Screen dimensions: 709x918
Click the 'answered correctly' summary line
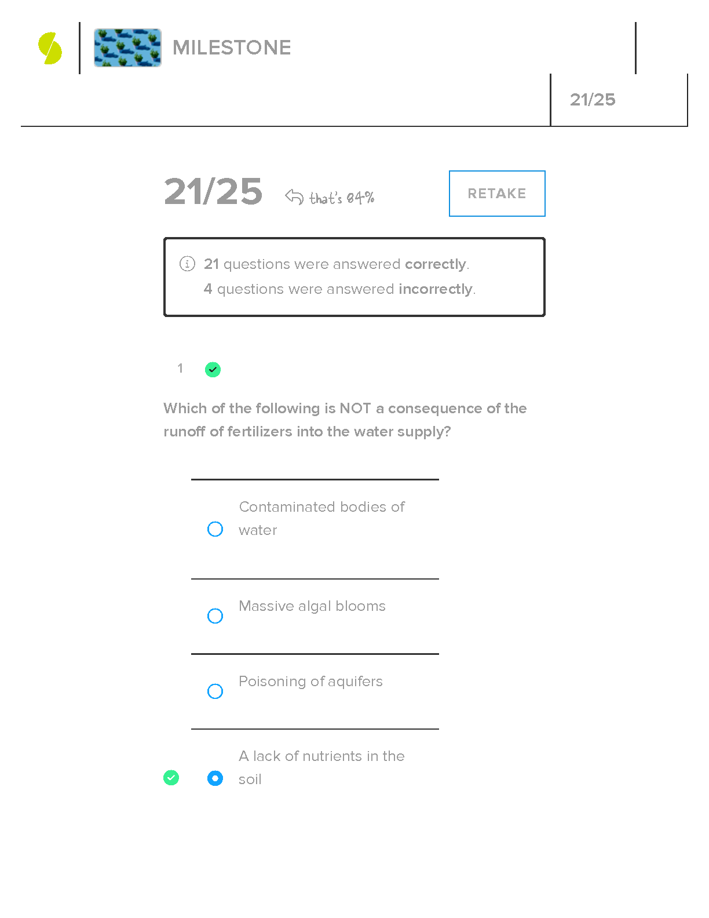pos(337,264)
